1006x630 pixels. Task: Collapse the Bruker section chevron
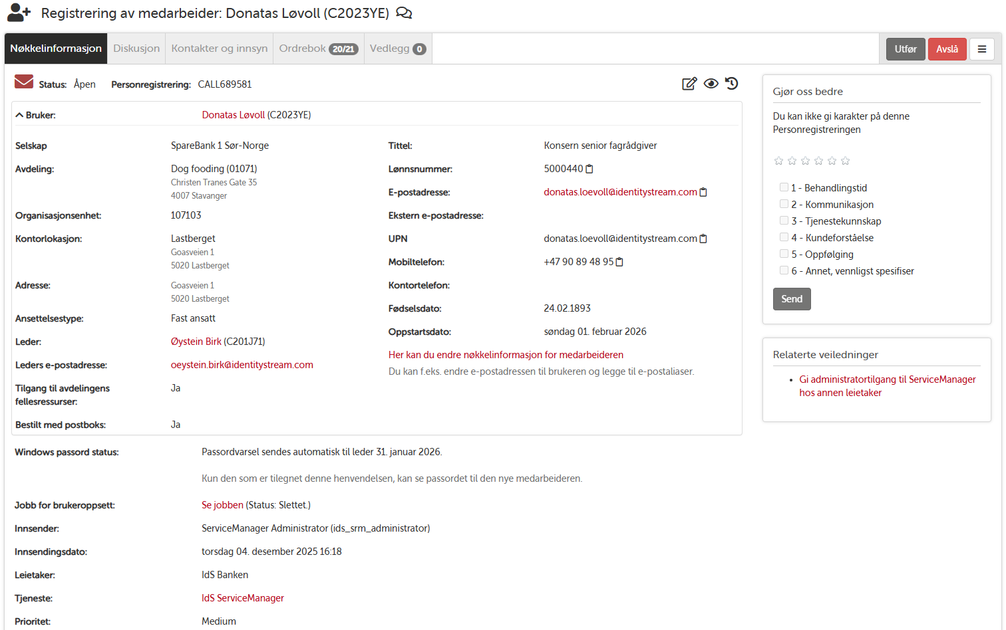pos(18,114)
